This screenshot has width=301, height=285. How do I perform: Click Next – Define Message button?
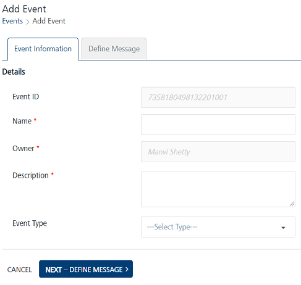pyautogui.click(x=86, y=269)
